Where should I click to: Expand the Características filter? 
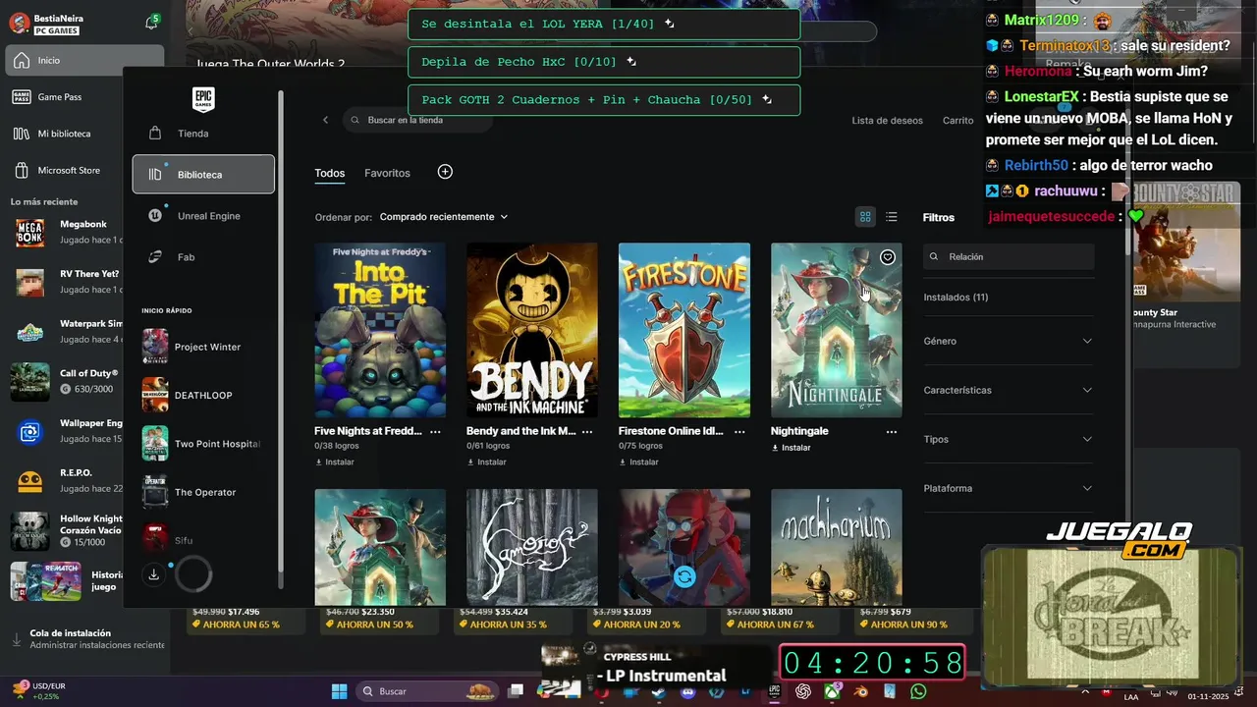(x=1009, y=390)
